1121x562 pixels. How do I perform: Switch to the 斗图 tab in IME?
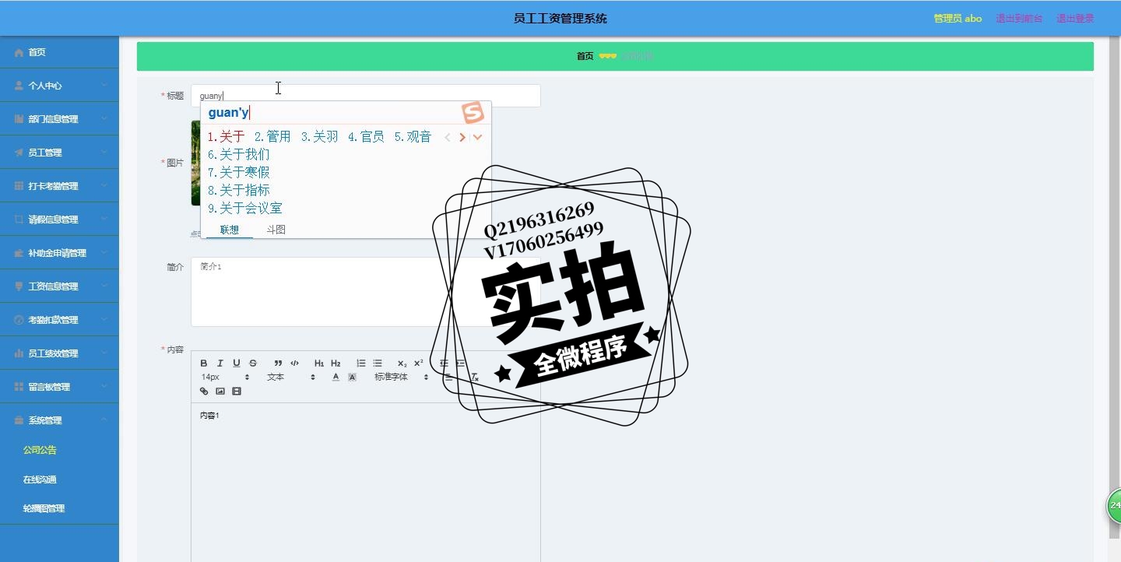tap(276, 230)
